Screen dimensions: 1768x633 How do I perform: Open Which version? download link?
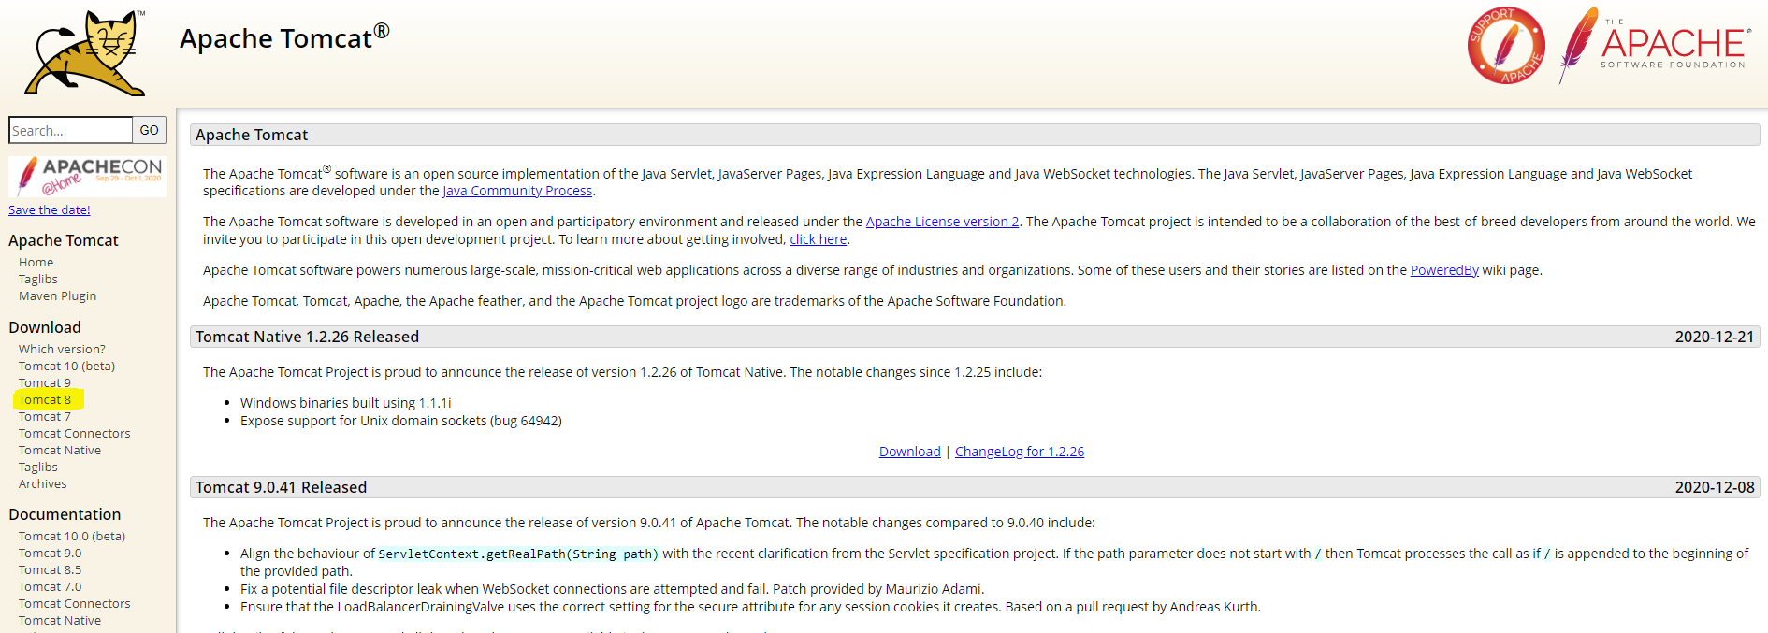coord(62,350)
